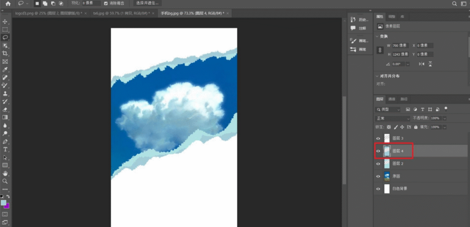The width and height of the screenshot is (470, 227).
Task: Hide layer 图层 4
Action: [378, 151]
